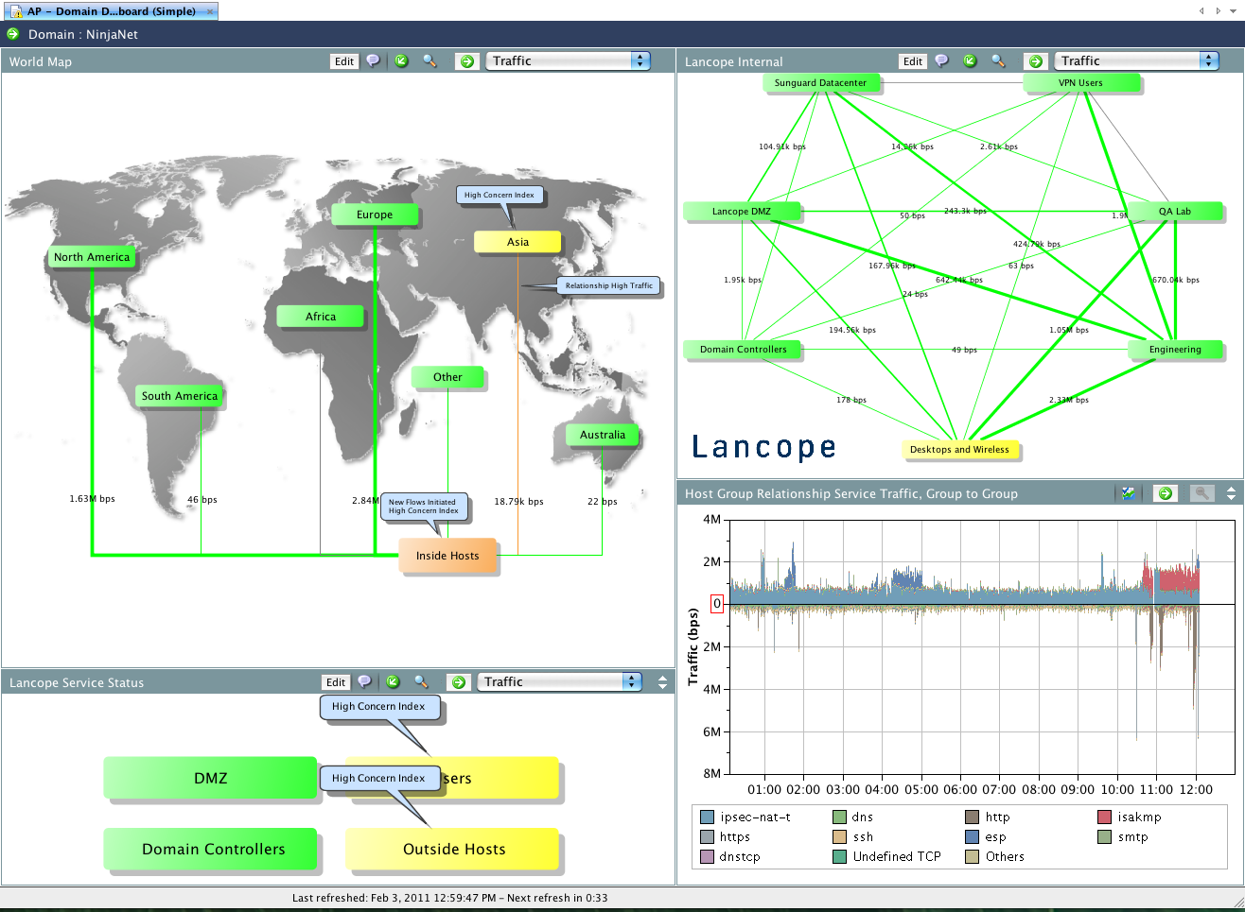Select the magnifying glass search icon above the map

430,61
